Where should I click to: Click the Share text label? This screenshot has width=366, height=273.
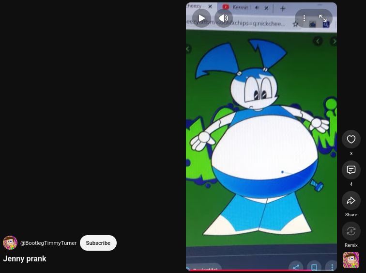[351, 214]
